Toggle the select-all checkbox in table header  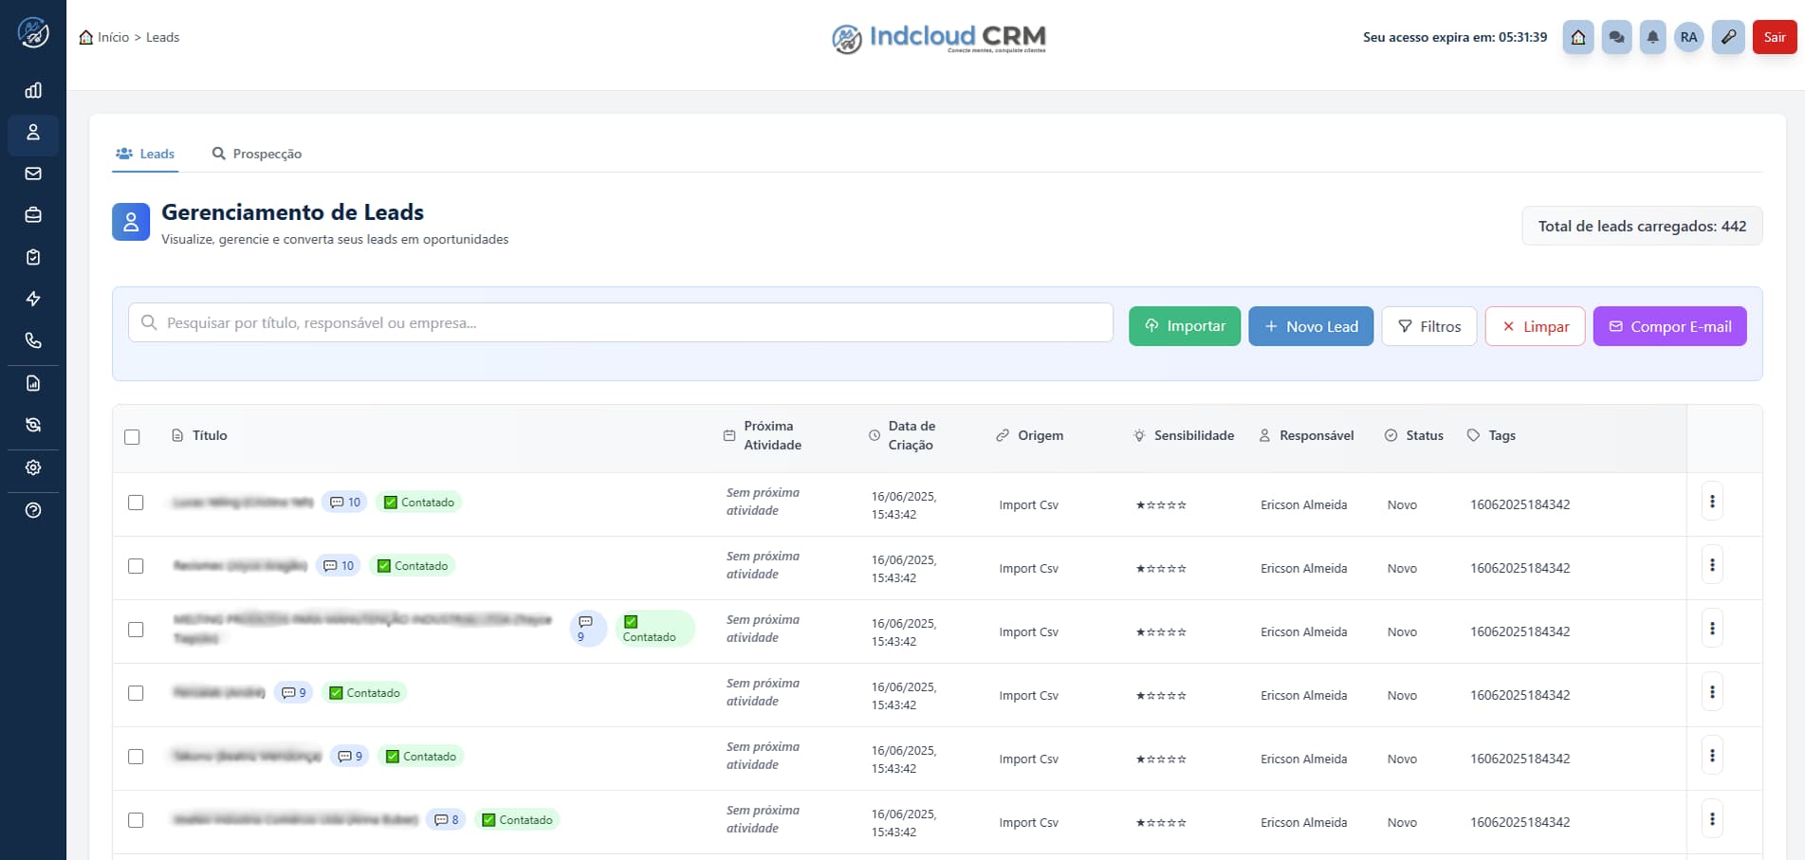coord(132,437)
